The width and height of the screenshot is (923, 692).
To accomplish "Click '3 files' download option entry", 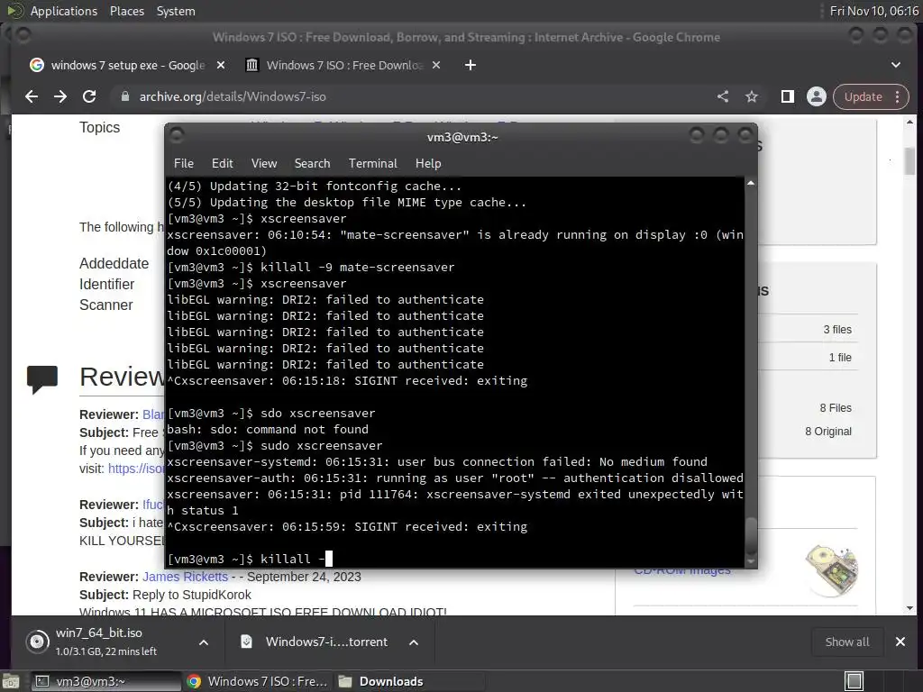I will pyautogui.click(x=837, y=330).
